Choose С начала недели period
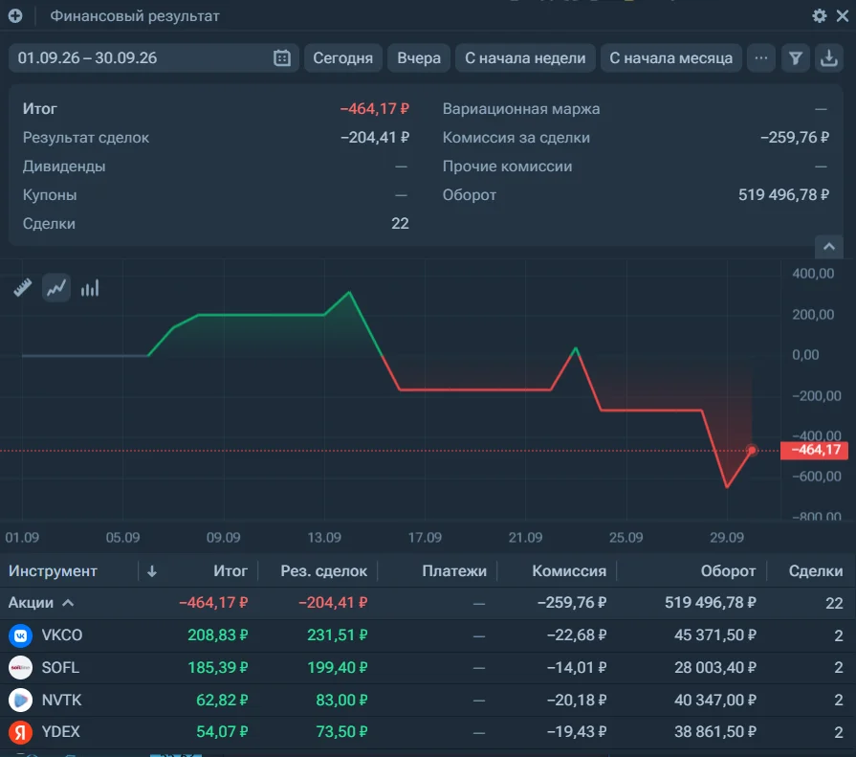The width and height of the screenshot is (856, 757). pyautogui.click(x=525, y=57)
